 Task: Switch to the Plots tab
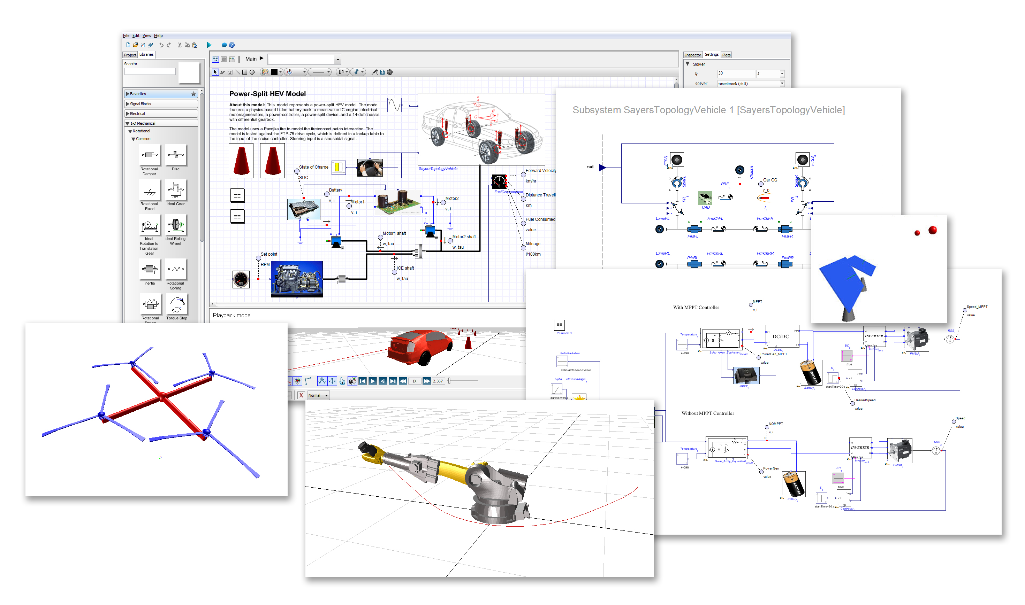[726, 55]
